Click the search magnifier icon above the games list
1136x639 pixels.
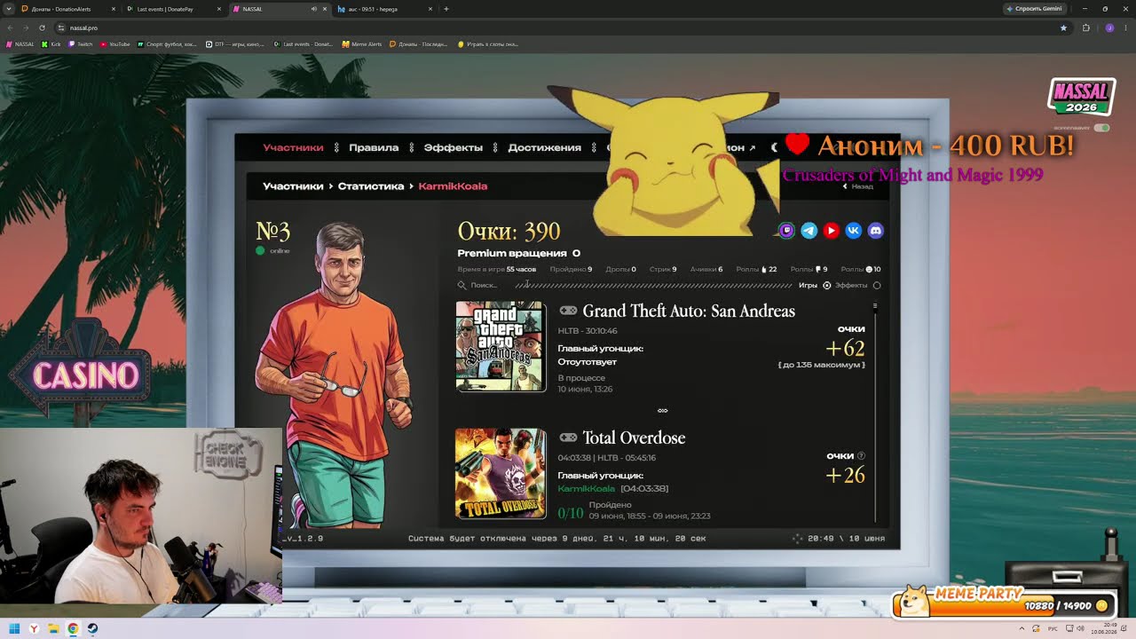pos(461,286)
